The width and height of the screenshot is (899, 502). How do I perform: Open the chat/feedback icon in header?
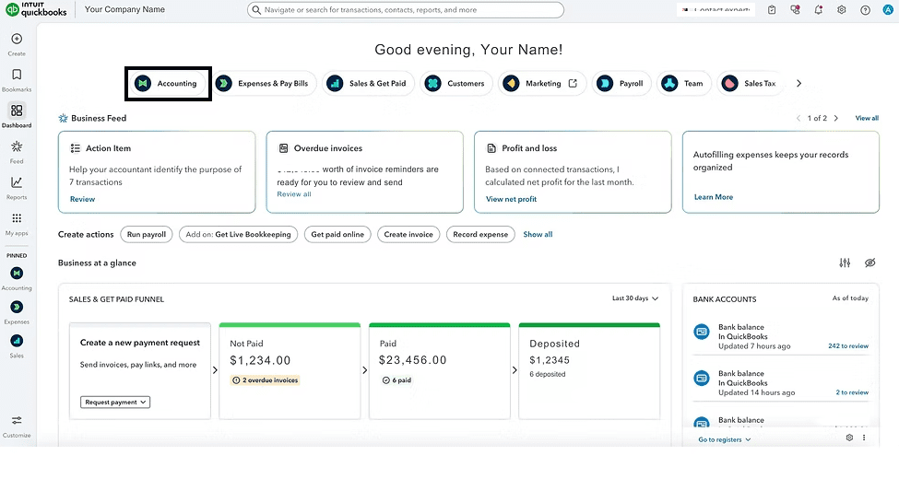[x=795, y=10]
